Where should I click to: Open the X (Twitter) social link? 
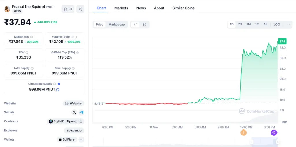(74, 112)
